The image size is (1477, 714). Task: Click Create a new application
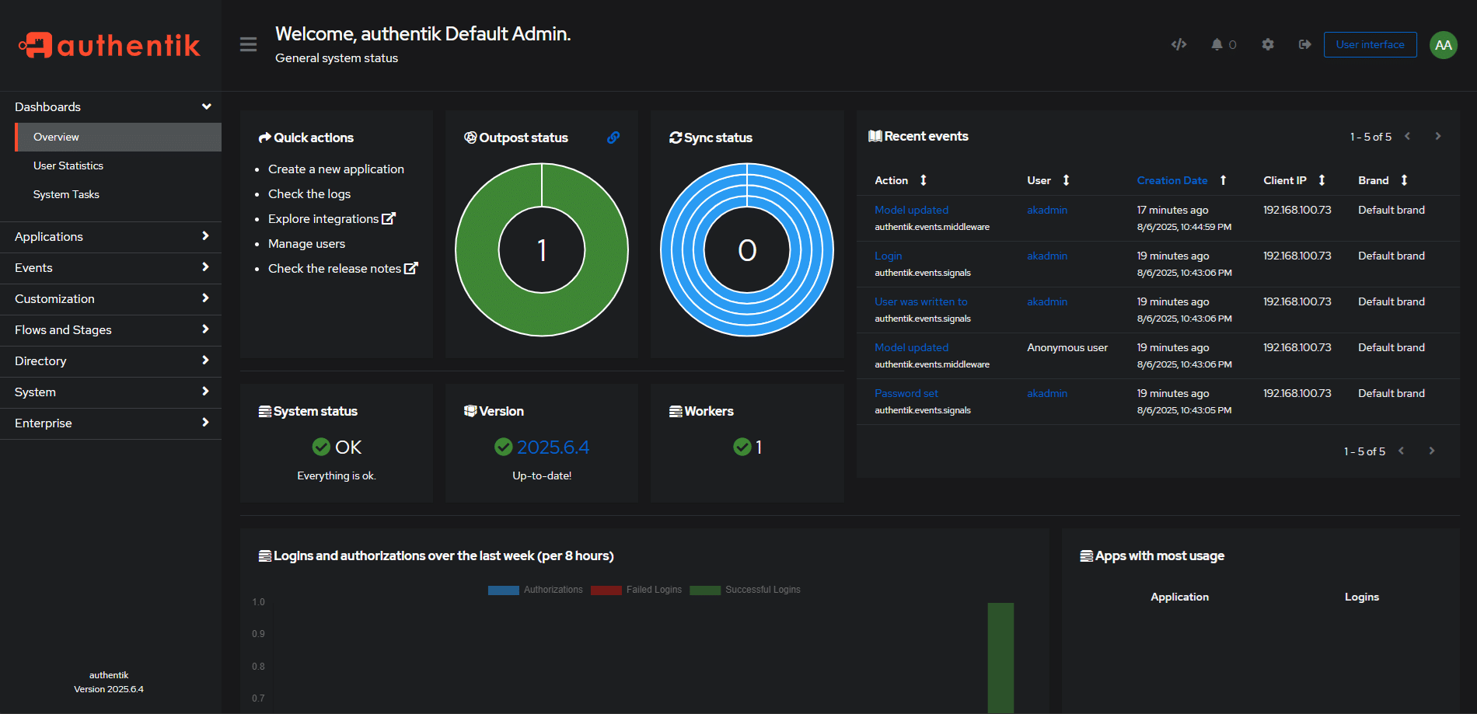[x=336, y=169]
